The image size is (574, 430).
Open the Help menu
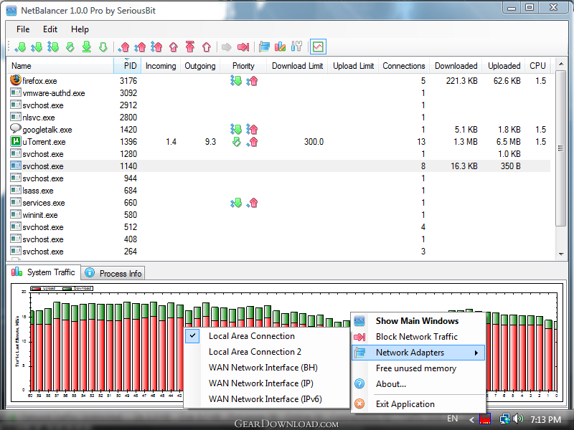click(80, 29)
